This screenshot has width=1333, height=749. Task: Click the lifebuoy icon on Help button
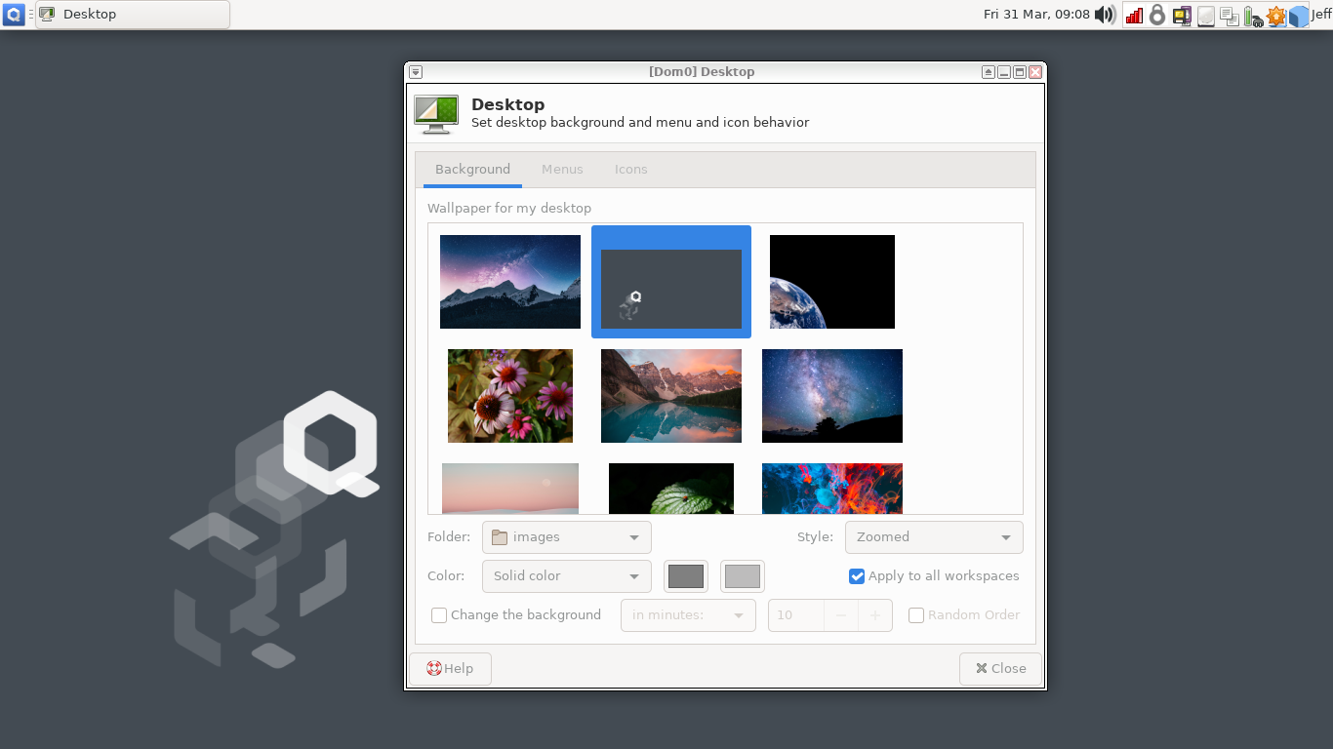tap(434, 669)
